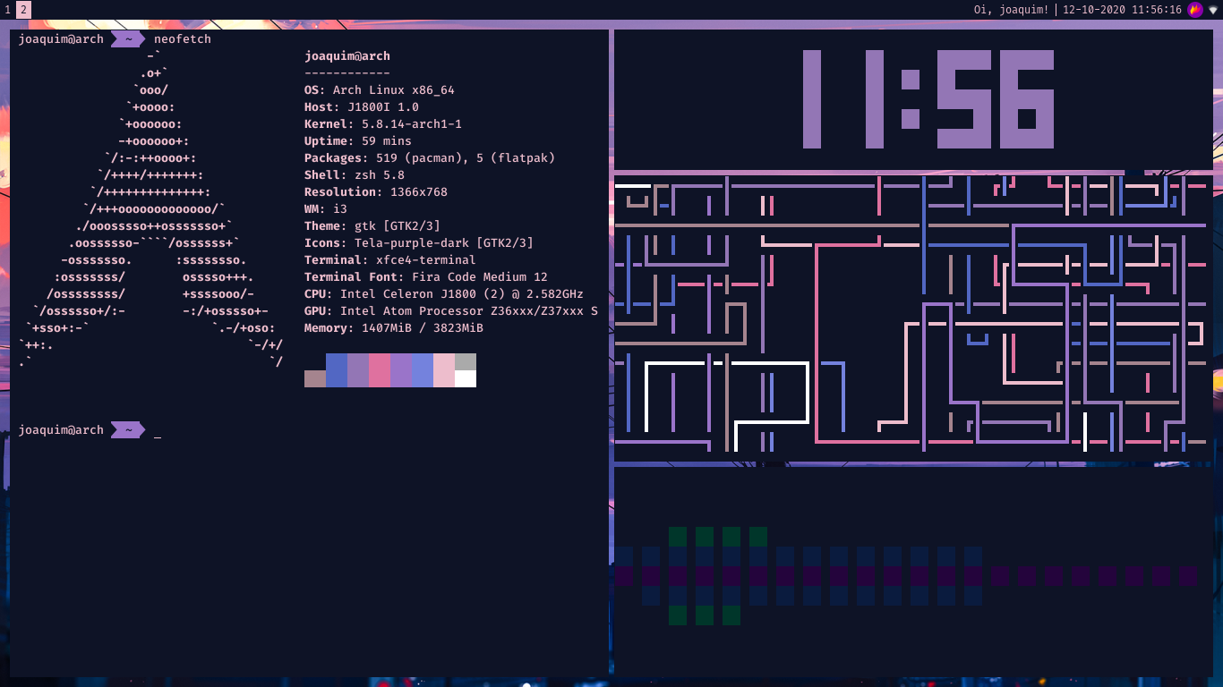Click the 'Oi, joaquim!' greeting text
This screenshot has height=687, width=1223.
point(1011,10)
